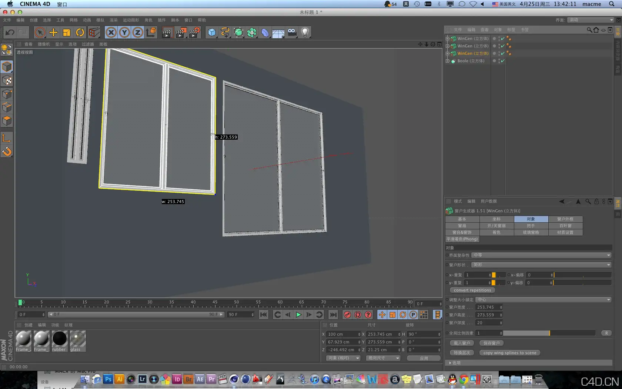Image resolution: width=622 pixels, height=389 pixels.
Task: Toggle autokeying button
Action: (358, 315)
